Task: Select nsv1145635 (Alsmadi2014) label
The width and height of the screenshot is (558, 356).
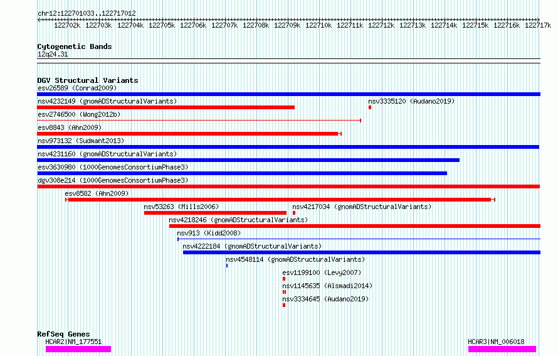Action: (327, 286)
